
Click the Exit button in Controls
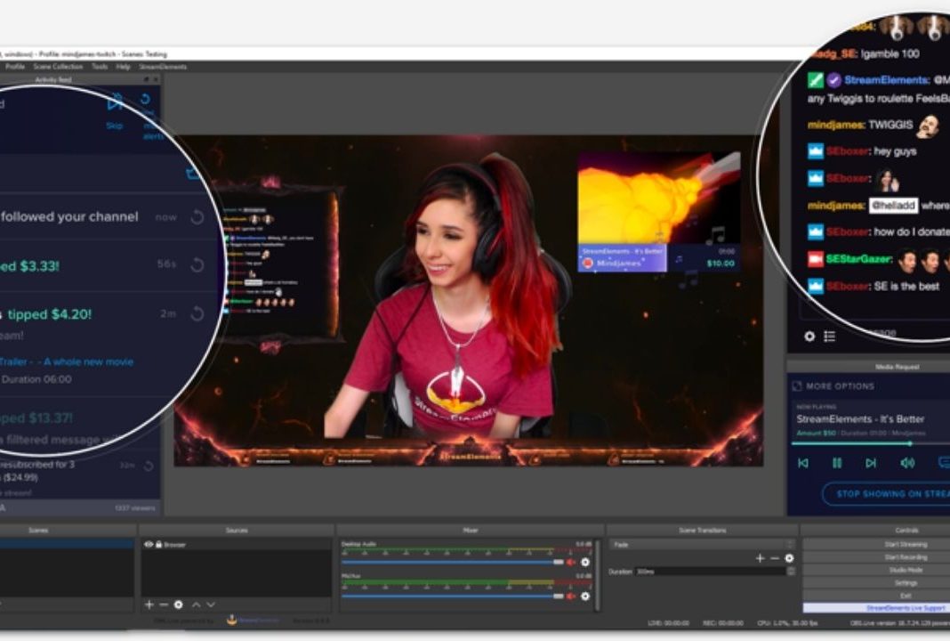point(906,596)
